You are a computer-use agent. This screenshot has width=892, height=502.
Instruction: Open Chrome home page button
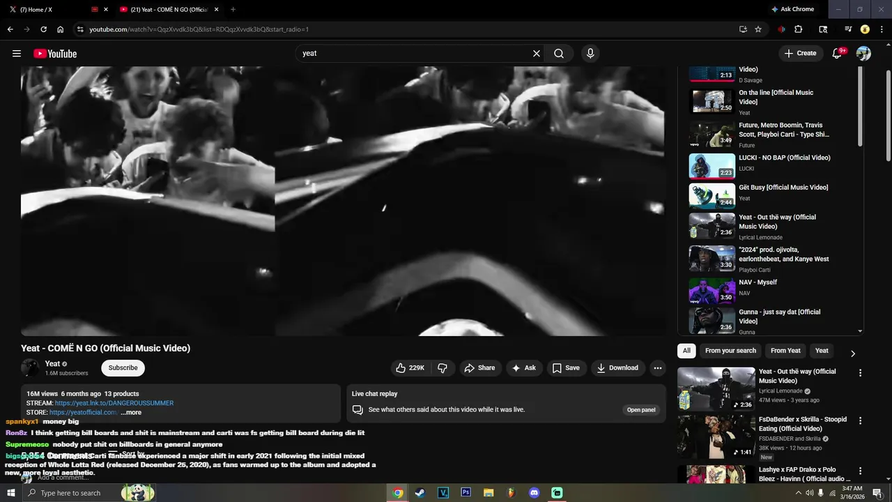[61, 29]
